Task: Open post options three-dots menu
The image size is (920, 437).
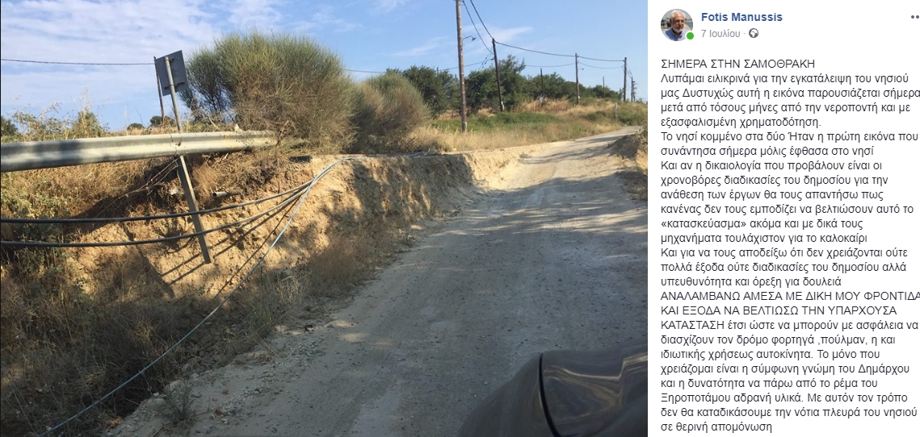Action: click(x=914, y=17)
